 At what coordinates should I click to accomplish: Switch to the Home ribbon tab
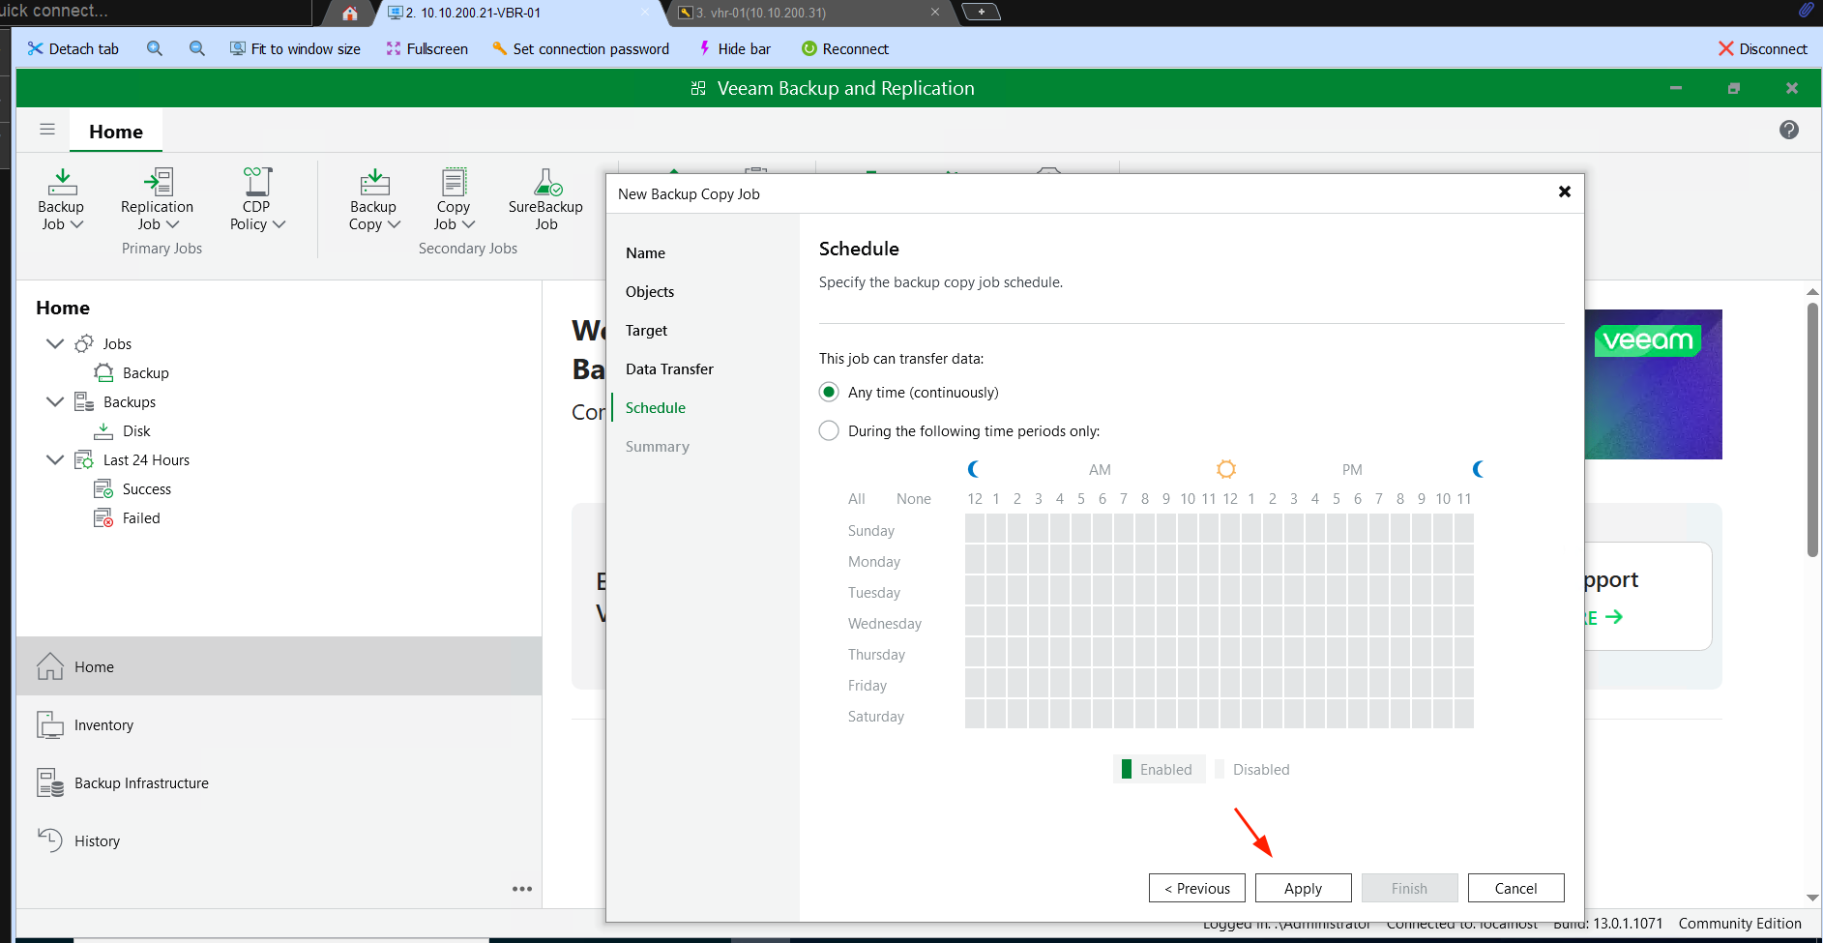pyautogui.click(x=116, y=132)
